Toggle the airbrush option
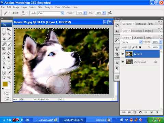 (110, 13)
